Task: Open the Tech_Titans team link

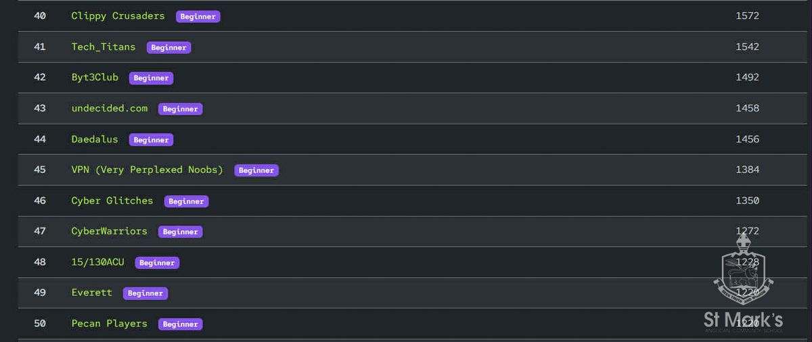Action: point(103,47)
